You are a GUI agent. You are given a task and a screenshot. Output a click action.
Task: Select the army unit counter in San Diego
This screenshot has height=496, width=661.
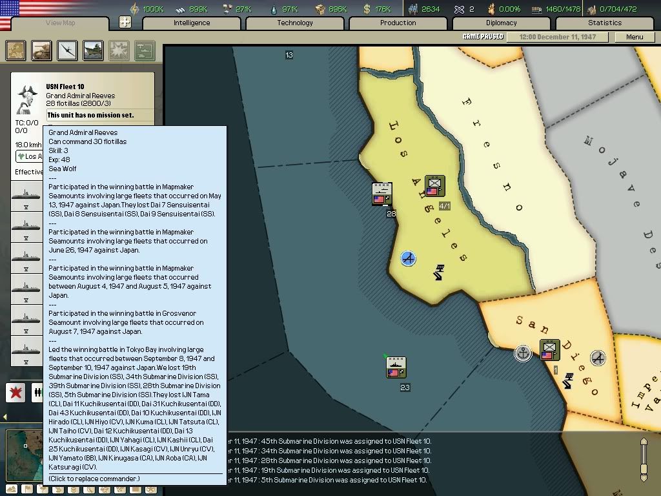point(550,350)
